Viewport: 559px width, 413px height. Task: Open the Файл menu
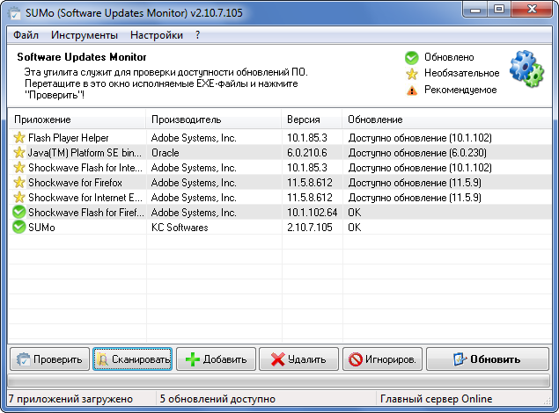[x=26, y=35]
